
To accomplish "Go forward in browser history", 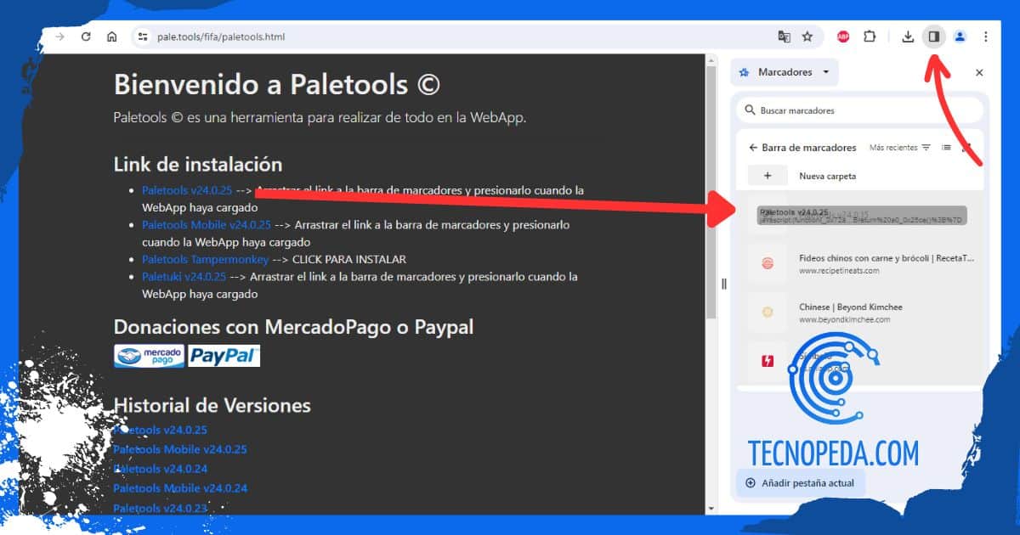I will pyautogui.click(x=59, y=37).
